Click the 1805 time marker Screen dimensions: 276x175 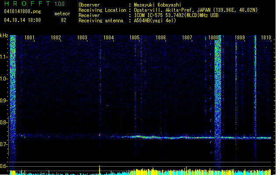click(x=134, y=38)
